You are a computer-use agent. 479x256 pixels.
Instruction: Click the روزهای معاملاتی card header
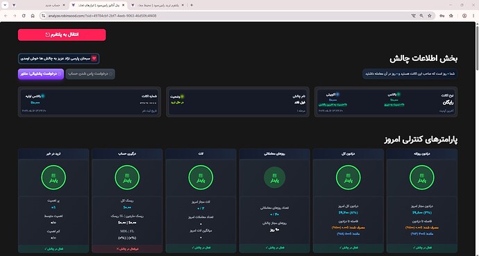tap(275, 154)
